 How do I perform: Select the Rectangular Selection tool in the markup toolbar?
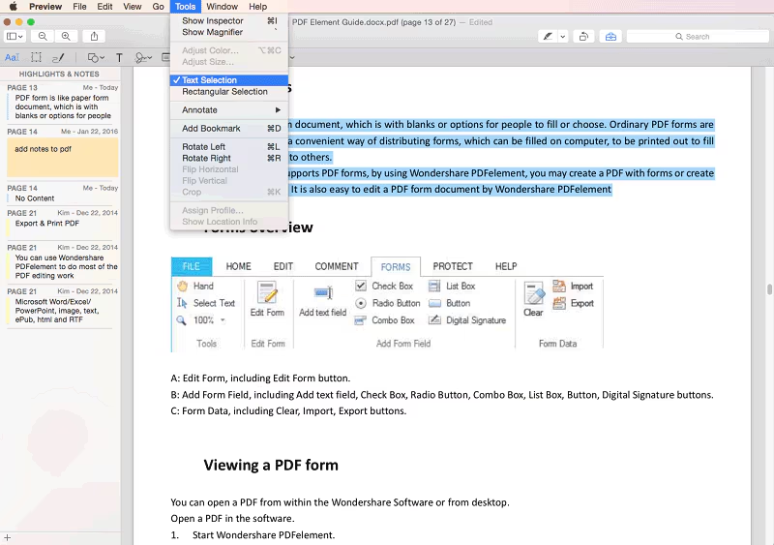36,57
